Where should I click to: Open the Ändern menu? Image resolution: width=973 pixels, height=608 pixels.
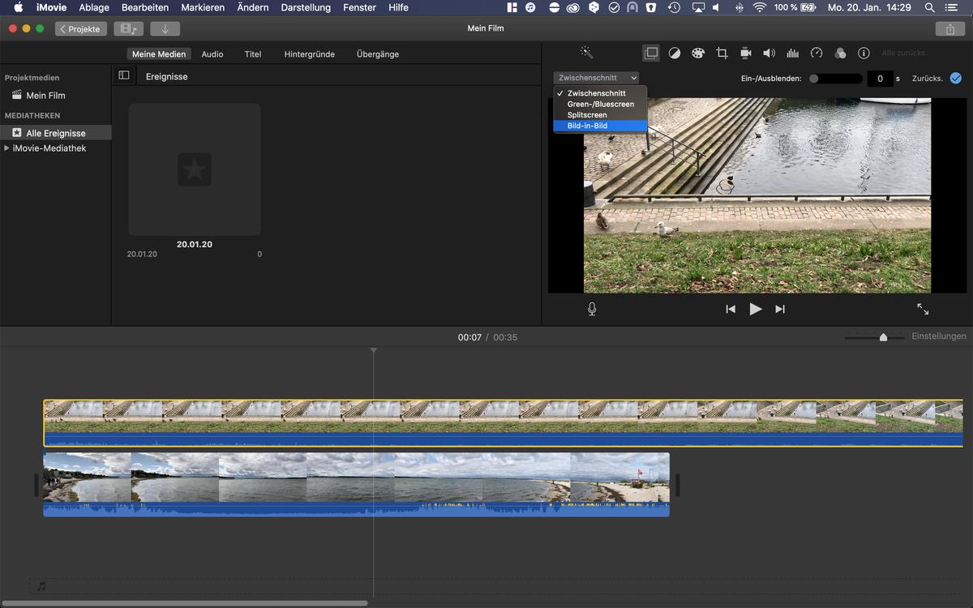coord(254,7)
